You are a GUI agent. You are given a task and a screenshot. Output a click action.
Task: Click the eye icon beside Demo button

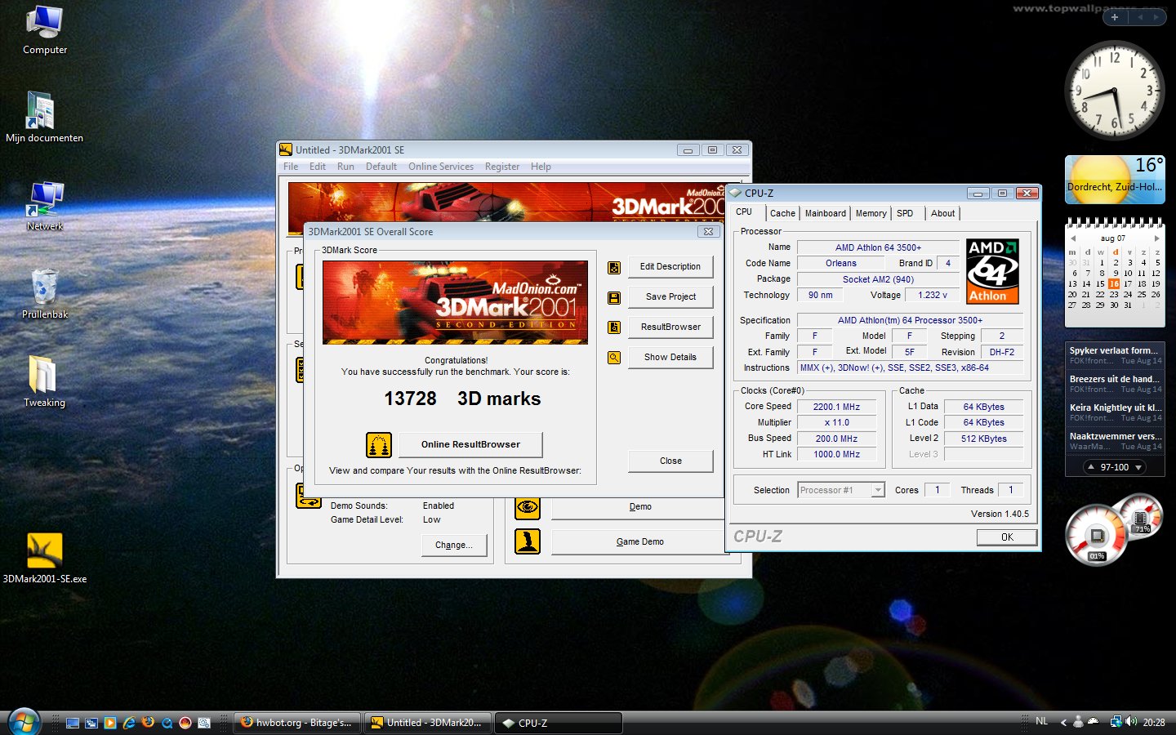[528, 507]
